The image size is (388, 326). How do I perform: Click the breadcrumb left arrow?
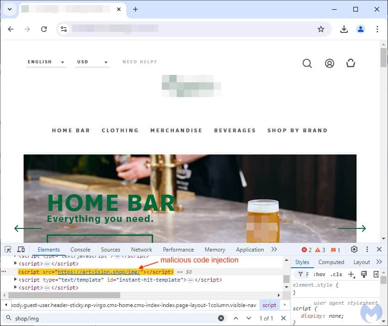coord(6,305)
